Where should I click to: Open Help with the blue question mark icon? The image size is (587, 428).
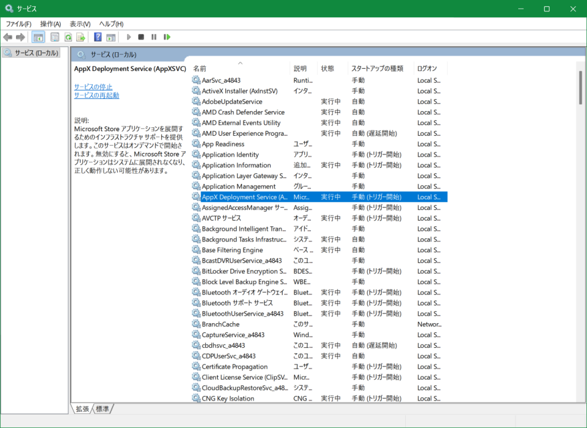pyautogui.click(x=98, y=37)
